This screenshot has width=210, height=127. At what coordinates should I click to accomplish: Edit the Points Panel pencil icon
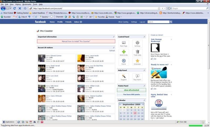pos(144,86)
